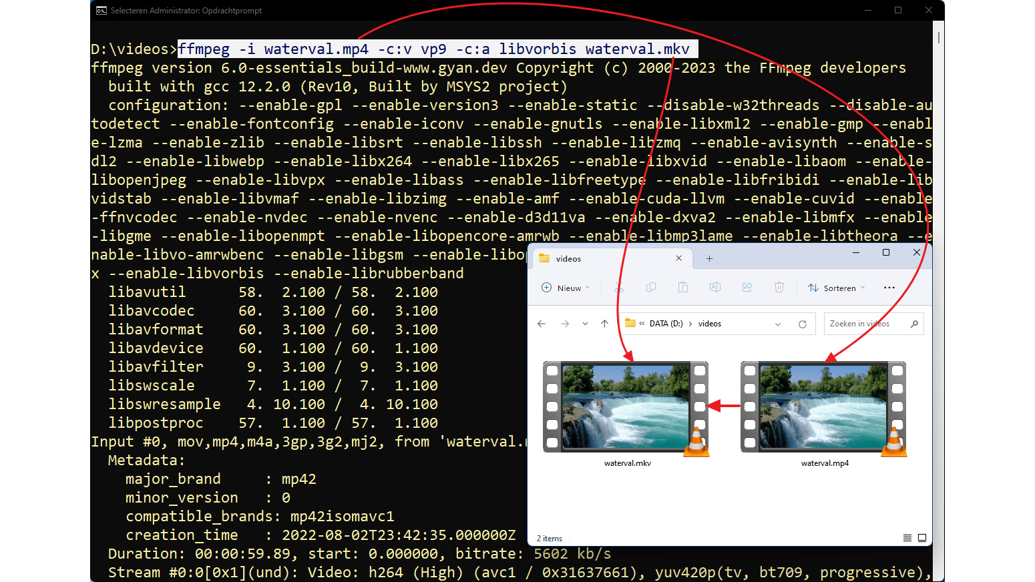Click the 'creation_time' timestamp line
The height and width of the screenshot is (582, 1035).
coord(321,535)
